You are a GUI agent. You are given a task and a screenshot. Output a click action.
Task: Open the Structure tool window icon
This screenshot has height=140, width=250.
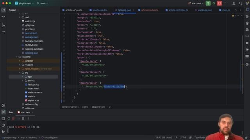coord(3,25)
